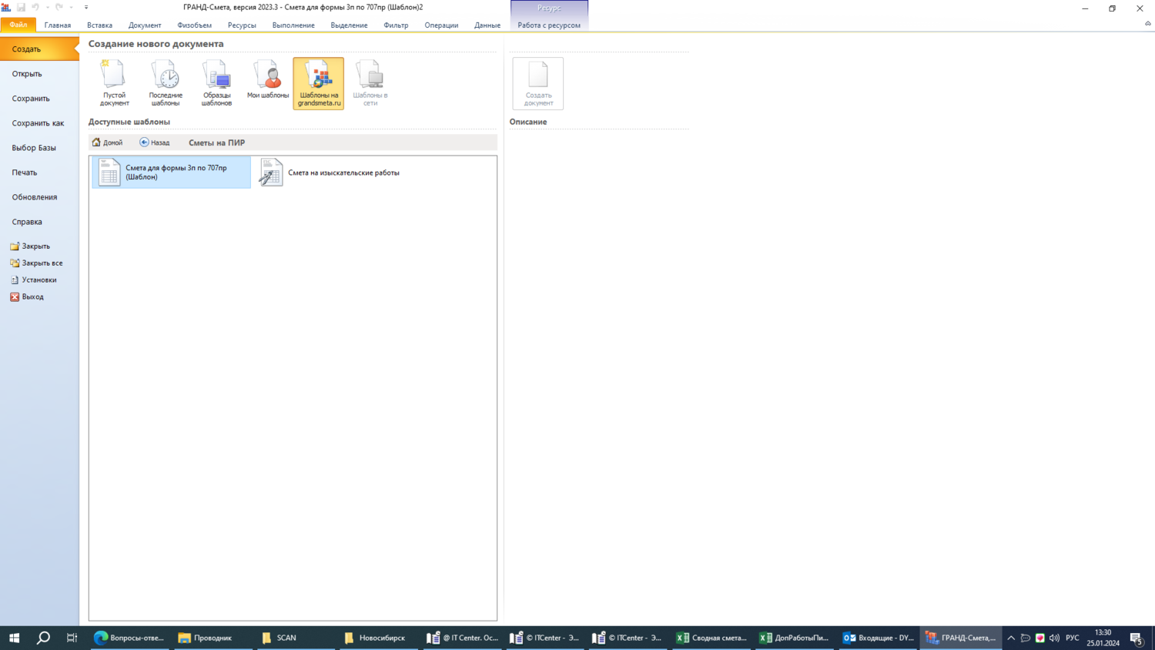
Task: Click the undo arrow in quick access toolbar
Action: [x=35, y=8]
